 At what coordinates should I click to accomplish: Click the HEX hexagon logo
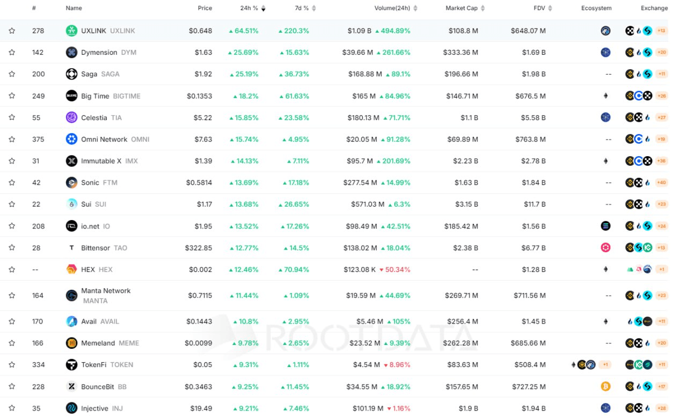tap(71, 269)
